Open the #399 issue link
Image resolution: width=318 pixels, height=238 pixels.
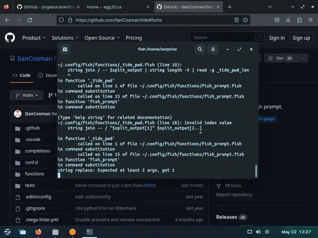point(150,185)
